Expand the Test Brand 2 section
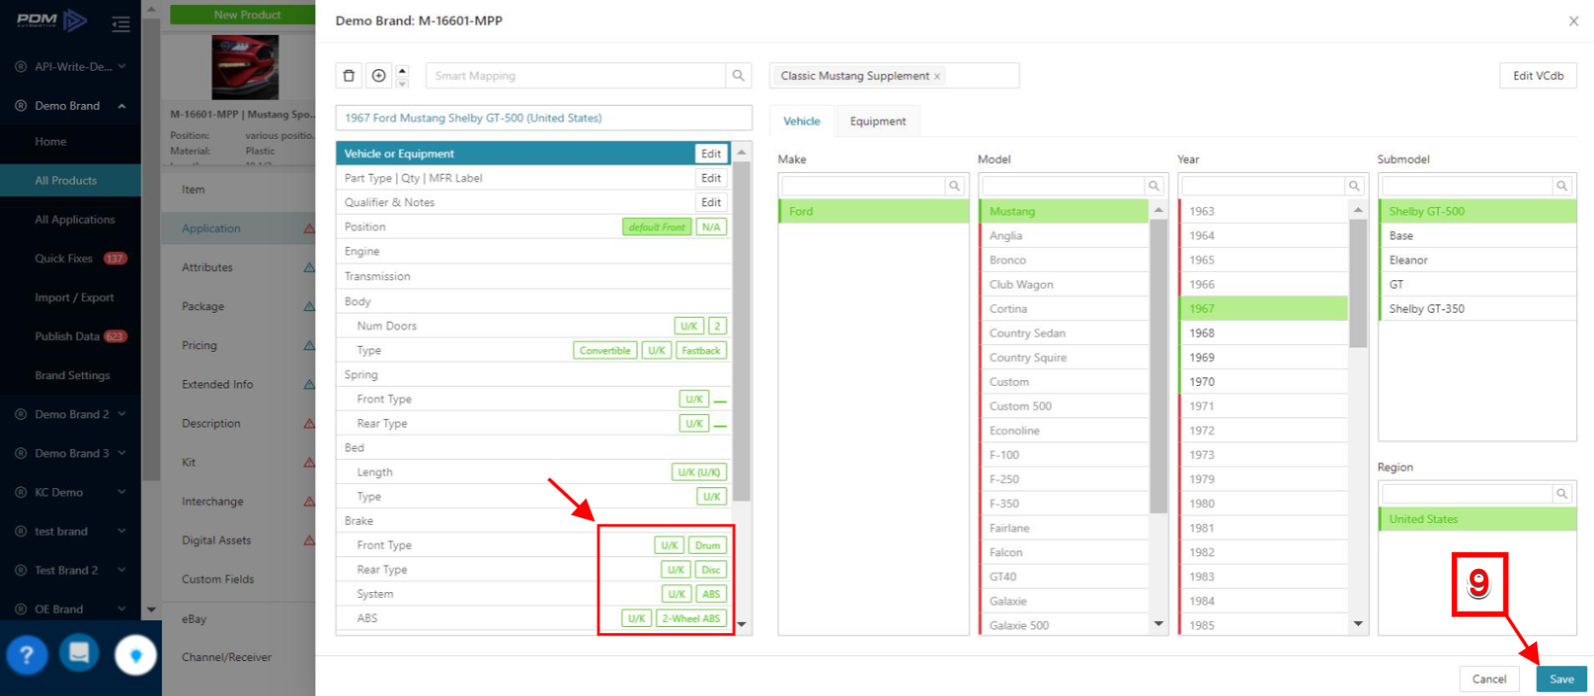The height and width of the screenshot is (696, 1594). tap(122, 570)
